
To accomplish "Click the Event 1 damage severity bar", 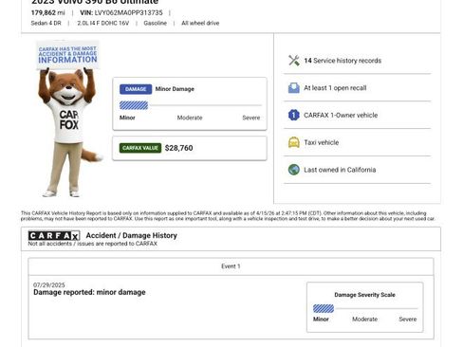I will [365, 308].
